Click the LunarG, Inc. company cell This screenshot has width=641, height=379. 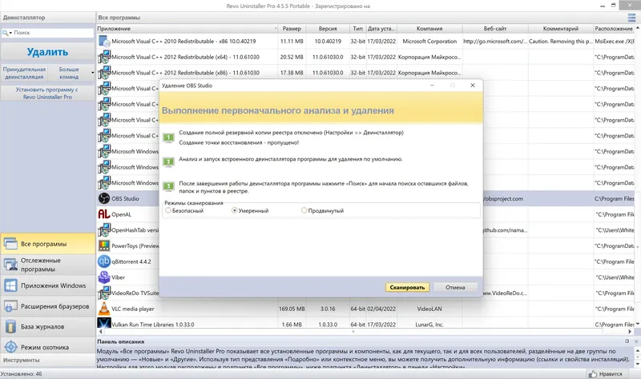pos(429,325)
